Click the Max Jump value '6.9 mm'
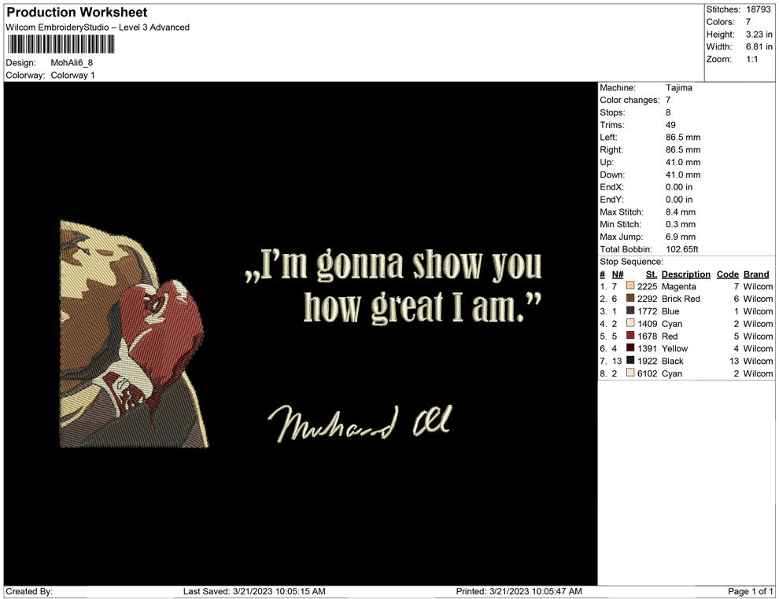 681,237
